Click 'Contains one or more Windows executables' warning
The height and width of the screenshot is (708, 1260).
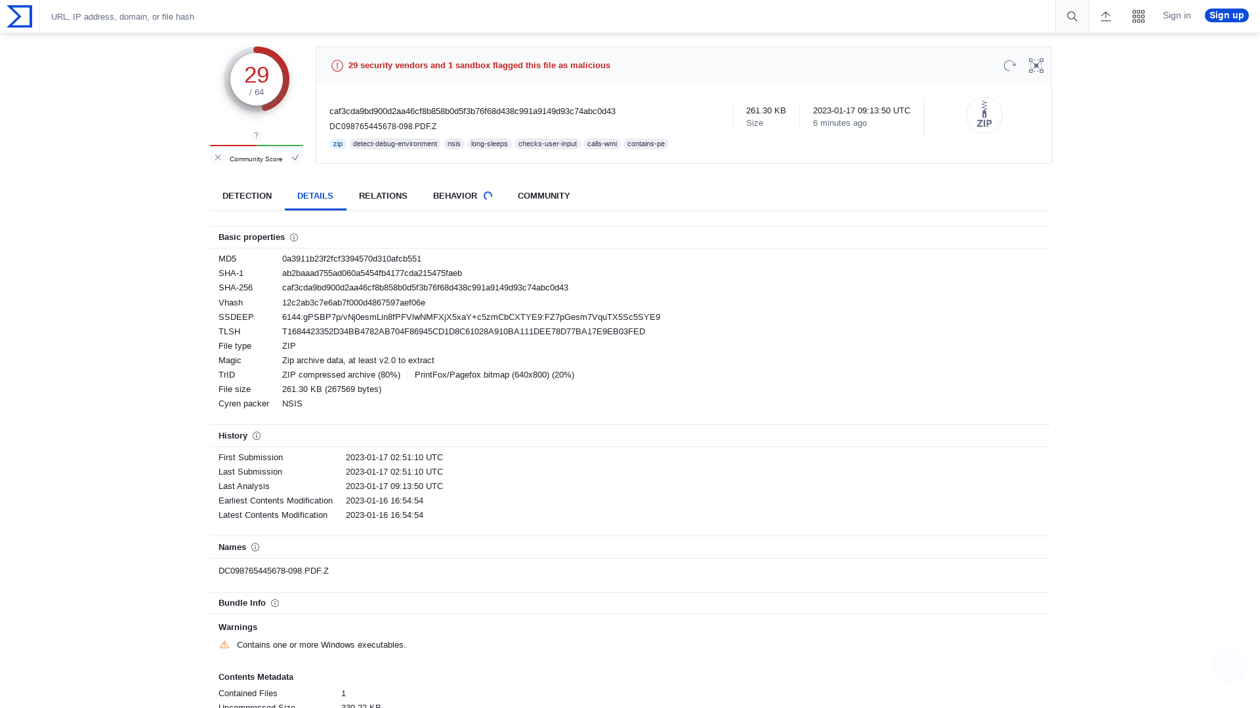tap(321, 645)
